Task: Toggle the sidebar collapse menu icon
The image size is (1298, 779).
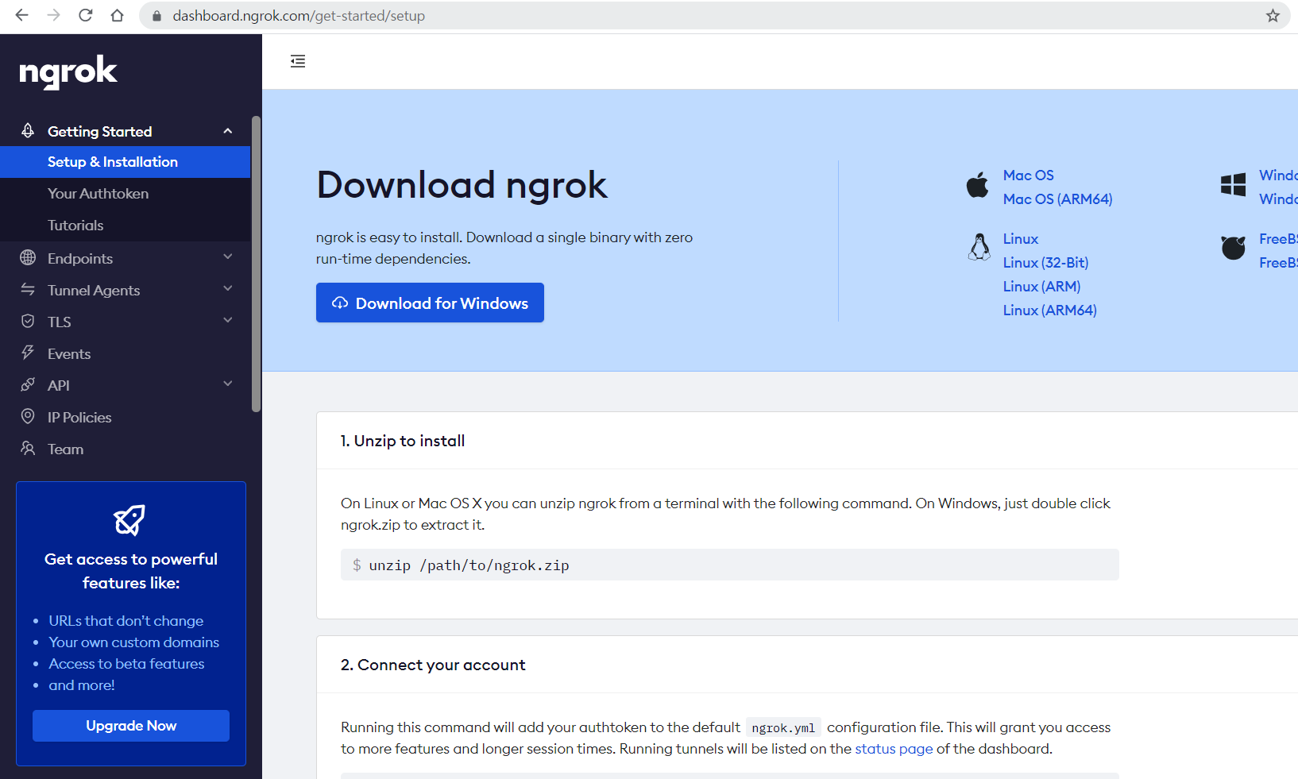Action: (298, 61)
